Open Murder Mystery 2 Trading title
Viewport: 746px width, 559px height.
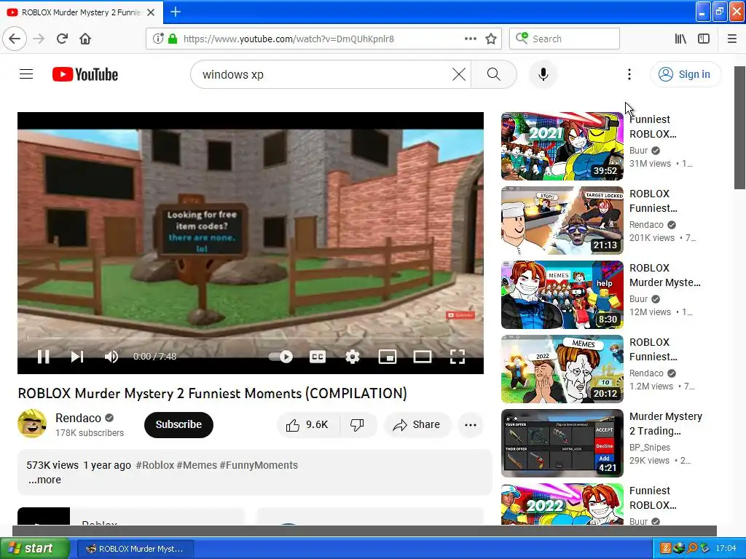(666, 424)
